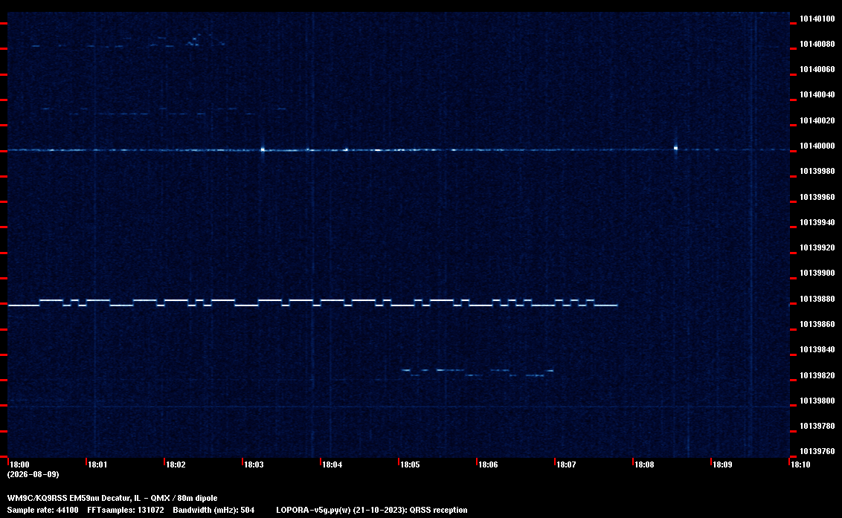Click frequency label 10140060
The image size is (842, 518).
(817, 69)
